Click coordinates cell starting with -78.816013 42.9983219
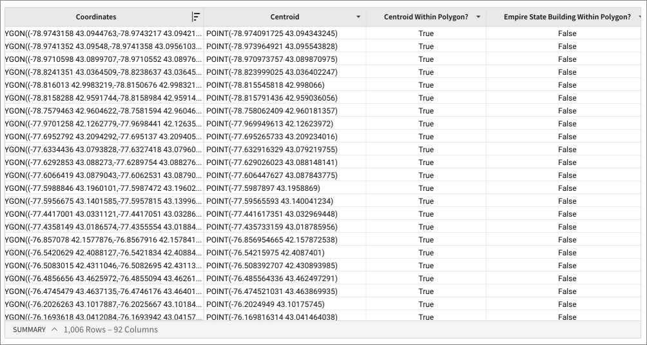This screenshot has width=647, height=345. tap(103, 84)
